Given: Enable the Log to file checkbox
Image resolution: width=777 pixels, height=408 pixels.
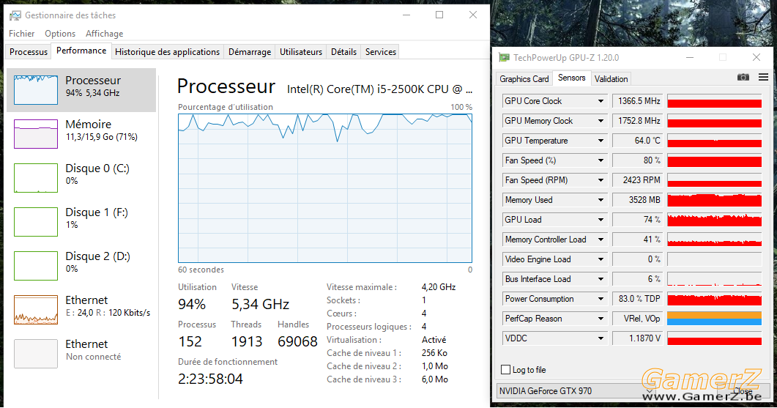Looking at the screenshot, I should pyautogui.click(x=505, y=369).
